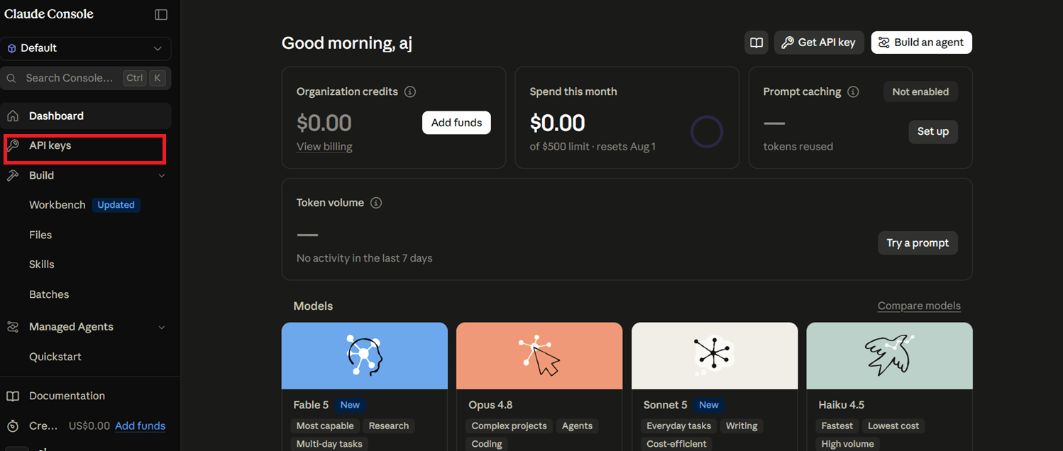Select the Haiku 4.5 model thumbnail
The image size is (1063, 451).
tap(889, 356)
